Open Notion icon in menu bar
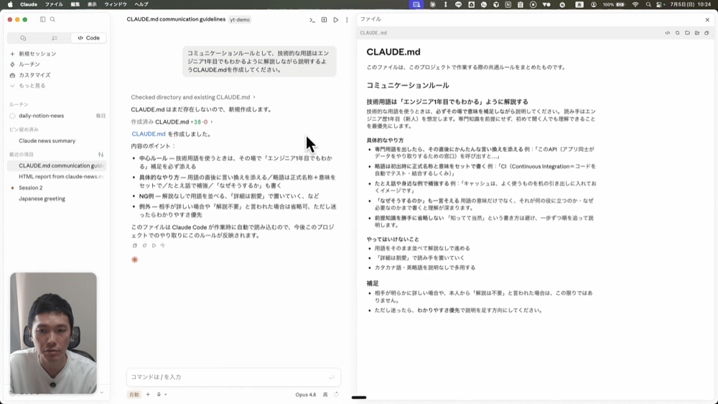718x404 pixels. point(508,4)
